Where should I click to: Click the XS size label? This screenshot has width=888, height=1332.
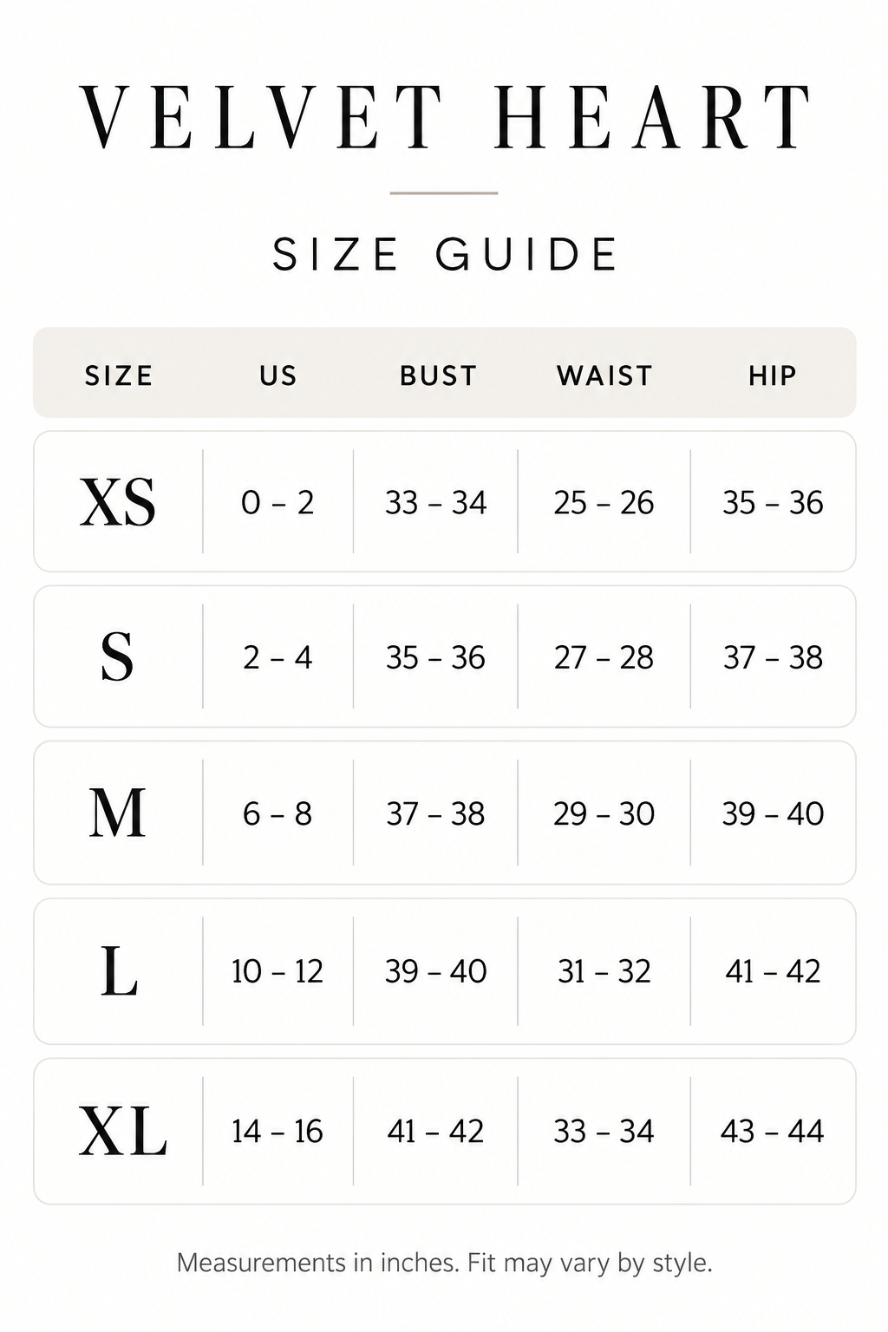118,502
